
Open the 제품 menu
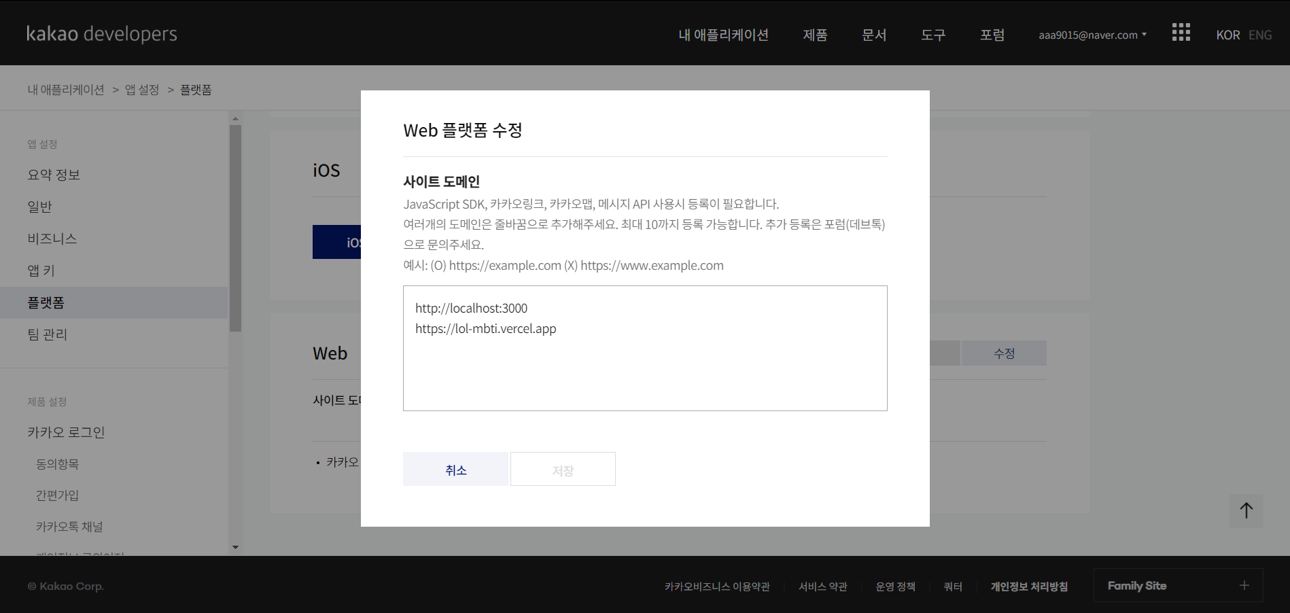[815, 35]
